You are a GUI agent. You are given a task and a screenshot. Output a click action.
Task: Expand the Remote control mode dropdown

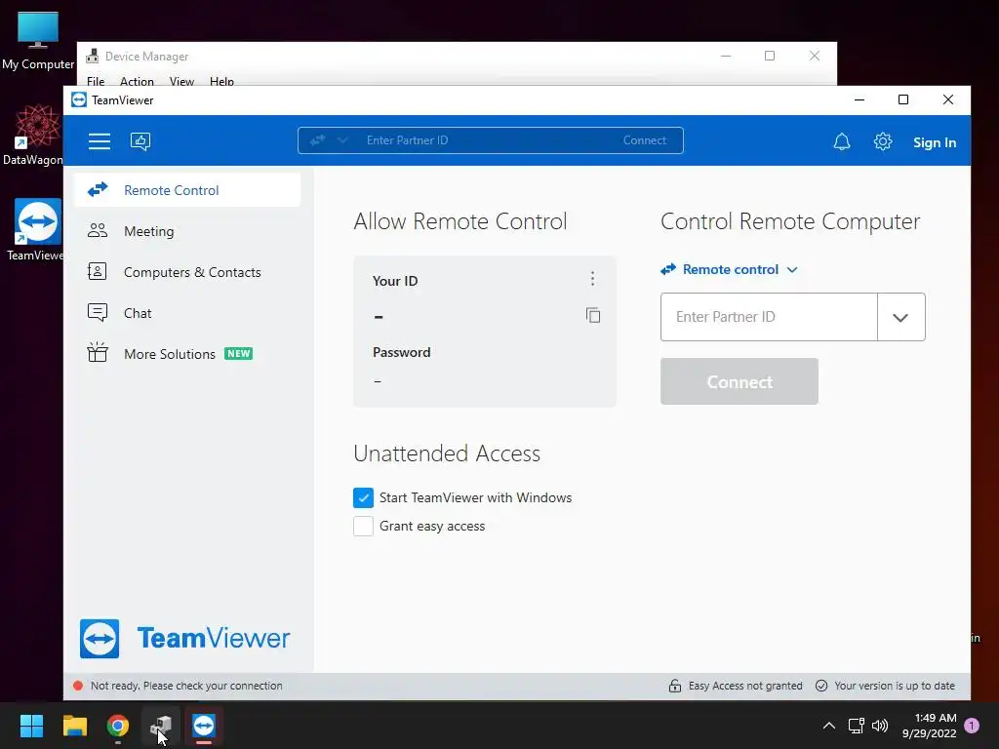click(x=730, y=269)
